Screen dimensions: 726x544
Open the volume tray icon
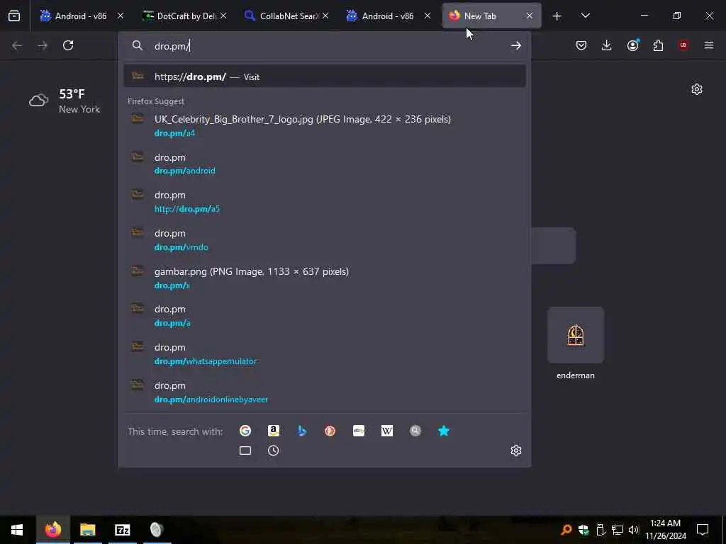click(633, 530)
